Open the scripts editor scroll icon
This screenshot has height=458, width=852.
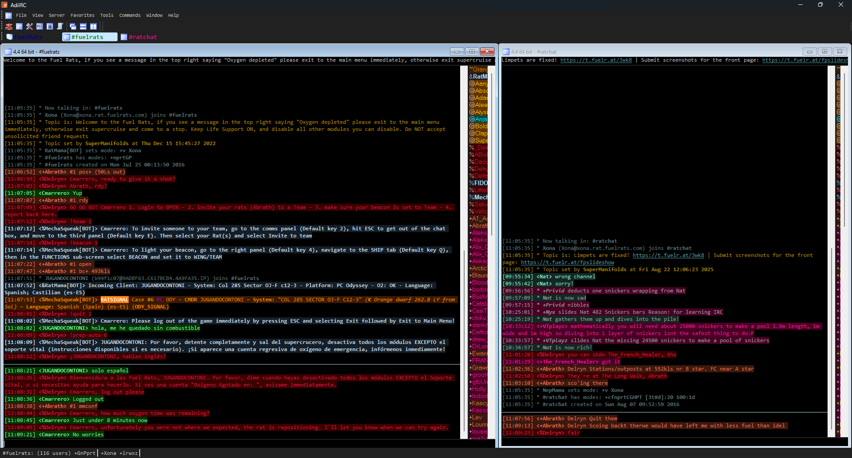[x=60, y=27]
